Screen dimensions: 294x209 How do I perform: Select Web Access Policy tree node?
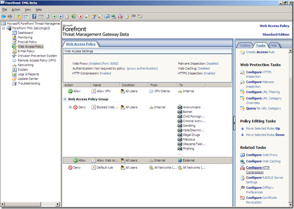pos(31,47)
